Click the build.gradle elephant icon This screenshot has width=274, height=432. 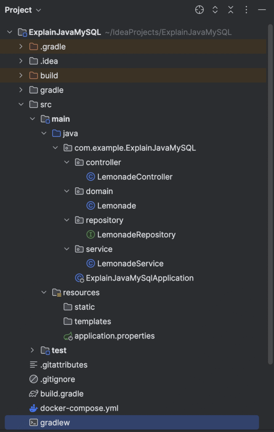coord(34,394)
